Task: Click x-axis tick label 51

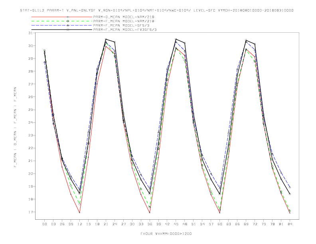Action: pos(194,224)
